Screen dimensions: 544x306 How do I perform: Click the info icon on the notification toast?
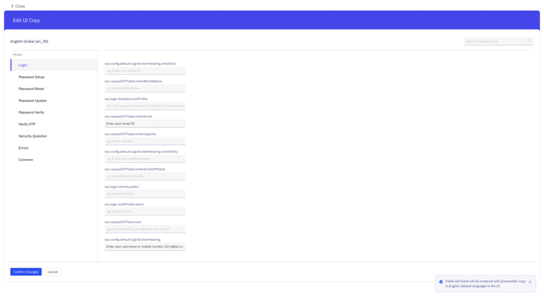coord(441,281)
